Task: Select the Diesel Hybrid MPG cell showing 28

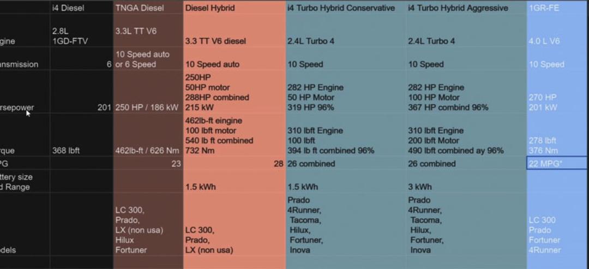Action: tap(235, 163)
